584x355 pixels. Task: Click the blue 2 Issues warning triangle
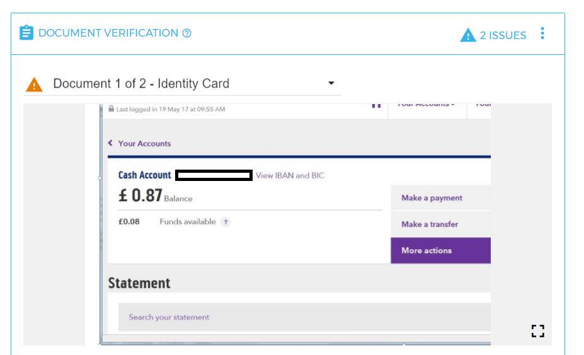(x=468, y=35)
